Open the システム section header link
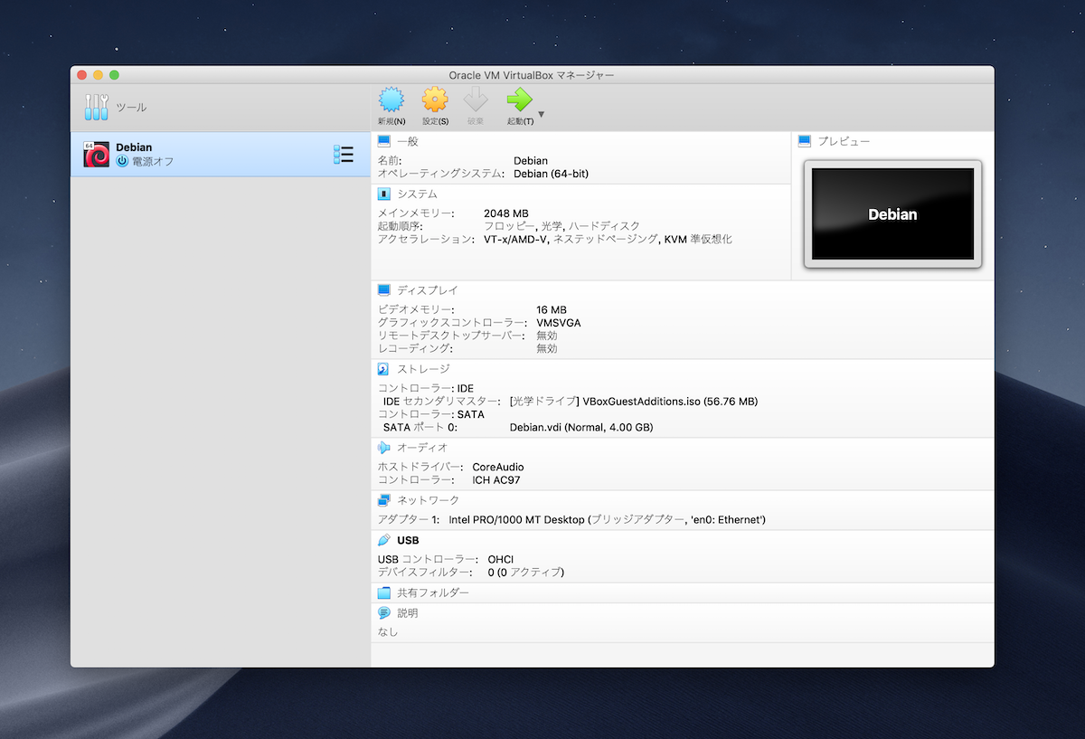This screenshot has width=1085, height=739. point(417,194)
